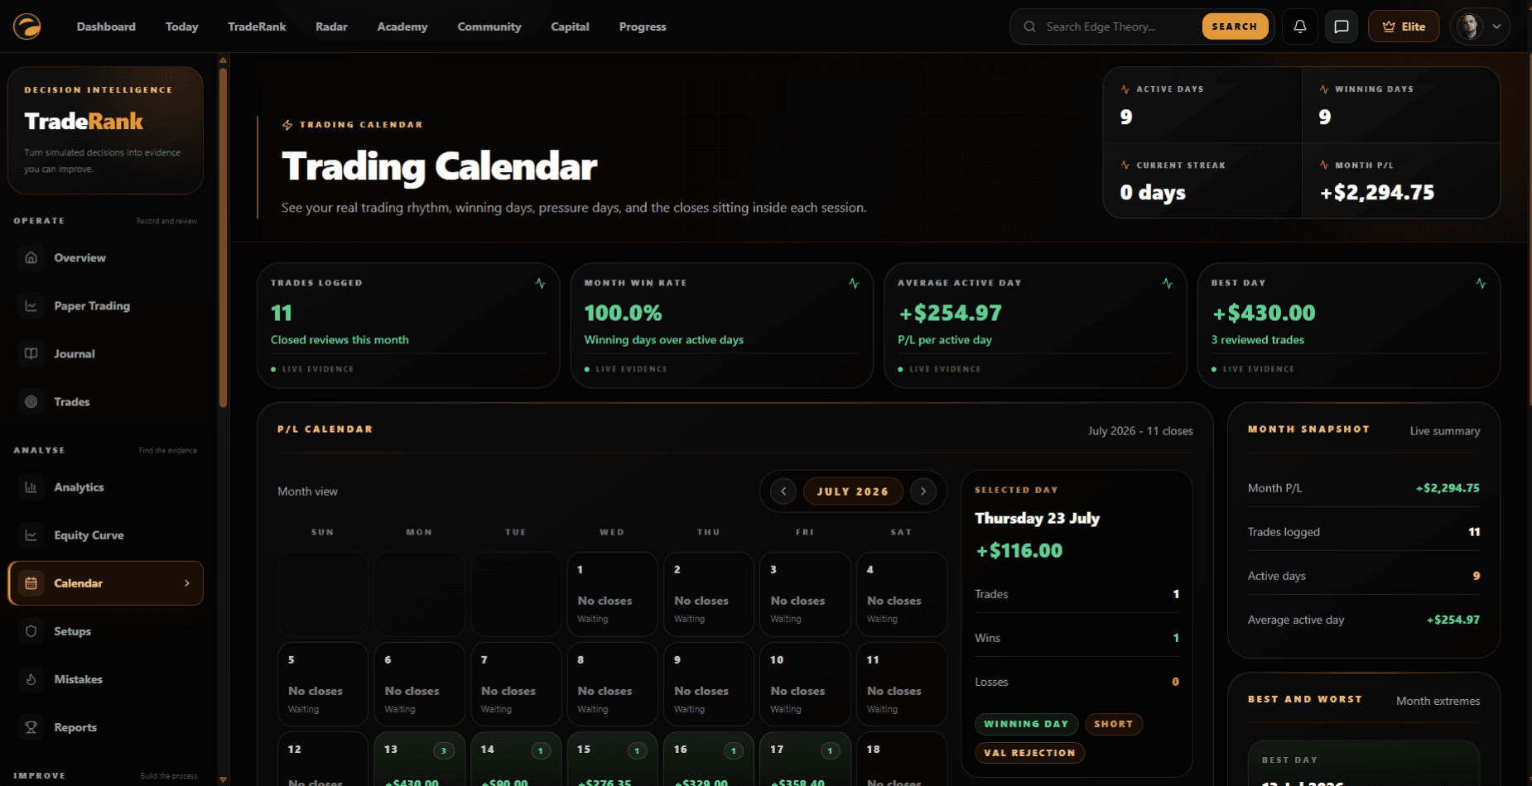Click the Thursday 23 July heading
Image resolution: width=1532 pixels, height=786 pixels.
tap(1037, 518)
